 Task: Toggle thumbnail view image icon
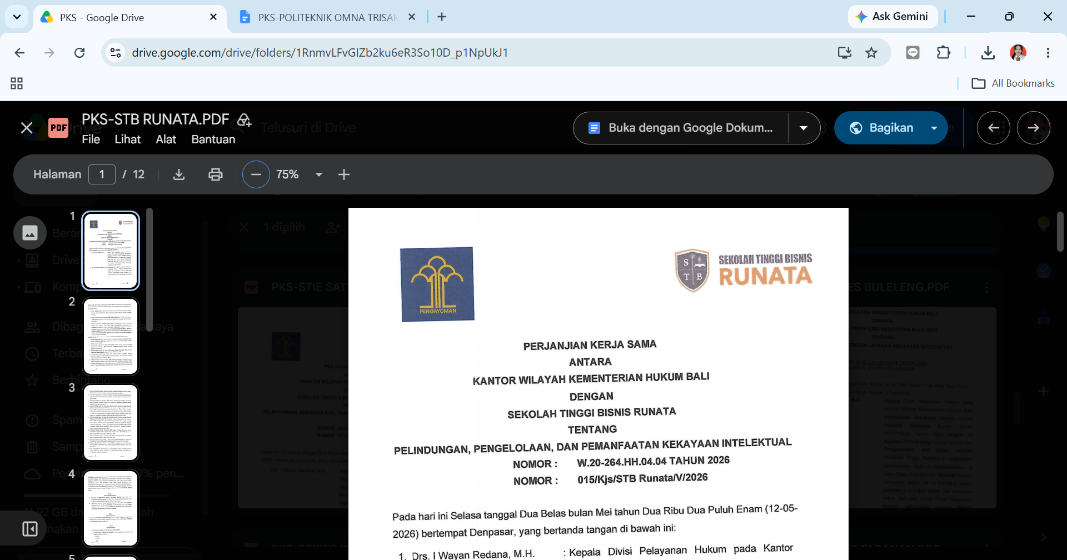(x=30, y=232)
